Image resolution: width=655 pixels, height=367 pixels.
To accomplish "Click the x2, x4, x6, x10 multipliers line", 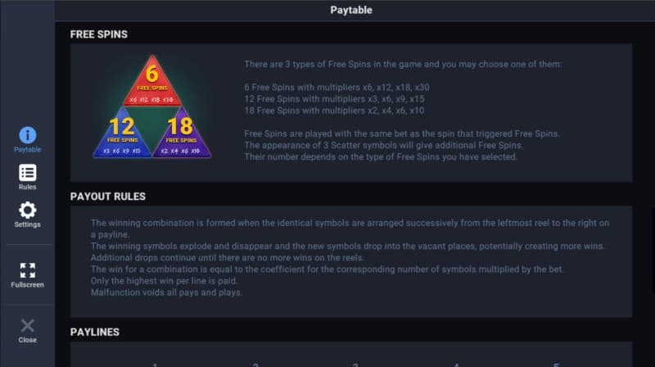I will pos(335,111).
